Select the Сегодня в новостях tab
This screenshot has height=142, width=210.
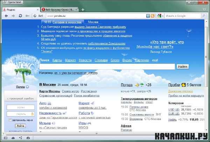(x=63, y=22)
